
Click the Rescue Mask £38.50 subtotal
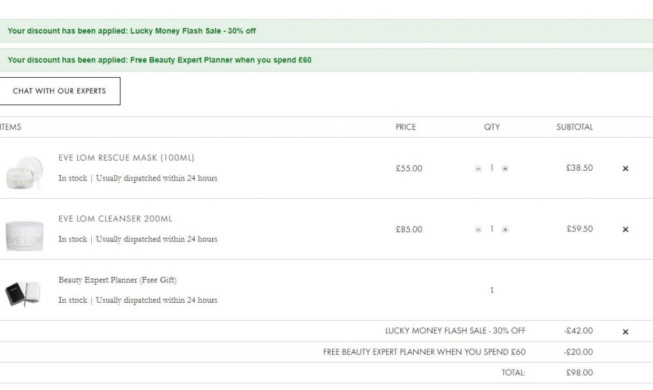[579, 168]
